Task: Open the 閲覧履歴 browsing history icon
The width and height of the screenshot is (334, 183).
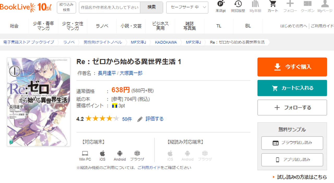Action: tap(238, 4)
